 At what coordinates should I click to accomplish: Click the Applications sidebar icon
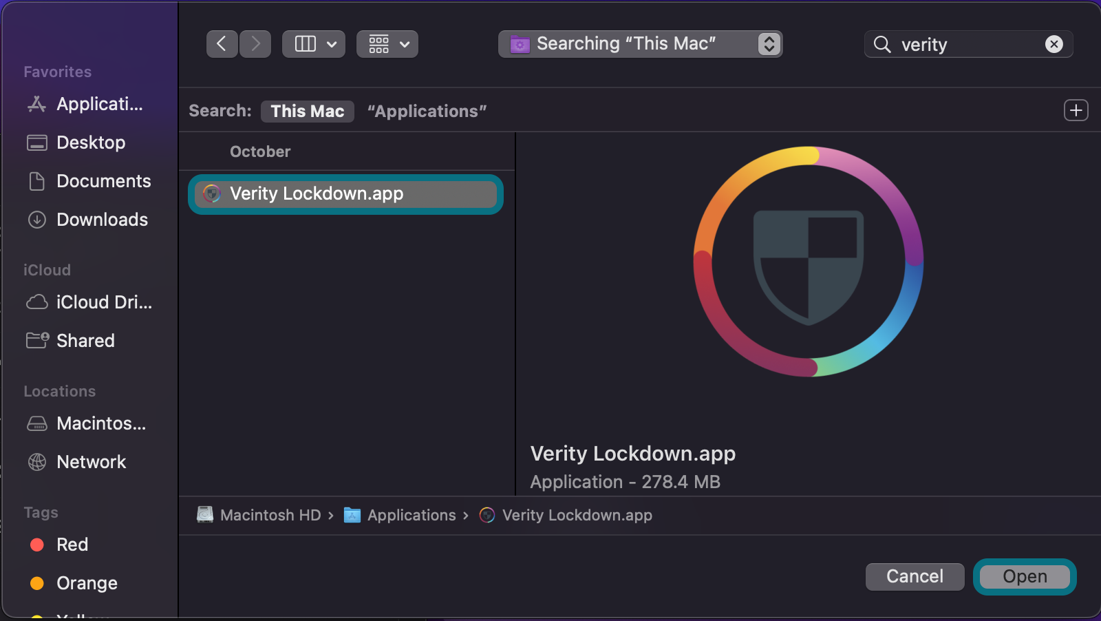36,104
